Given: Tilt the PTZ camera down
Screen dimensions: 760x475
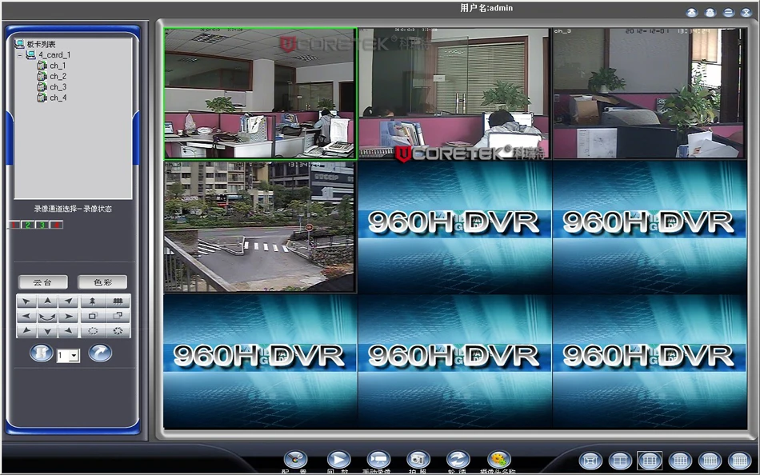Looking at the screenshot, I should [47, 332].
